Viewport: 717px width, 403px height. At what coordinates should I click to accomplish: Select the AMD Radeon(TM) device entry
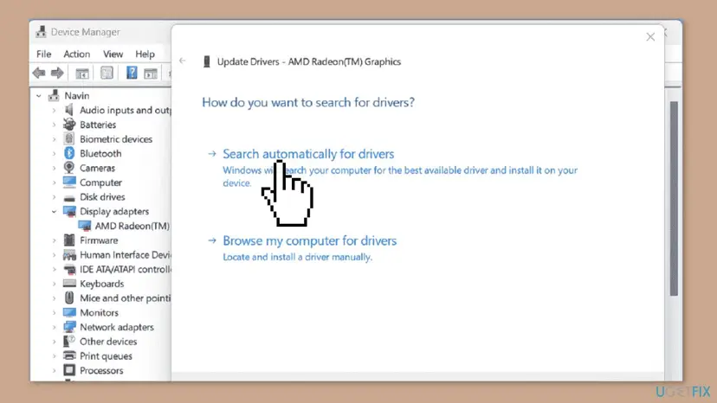tap(132, 226)
